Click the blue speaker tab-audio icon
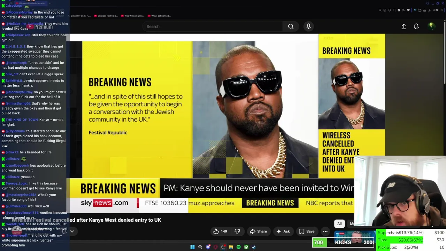 pyautogui.click(x=415, y=10)
